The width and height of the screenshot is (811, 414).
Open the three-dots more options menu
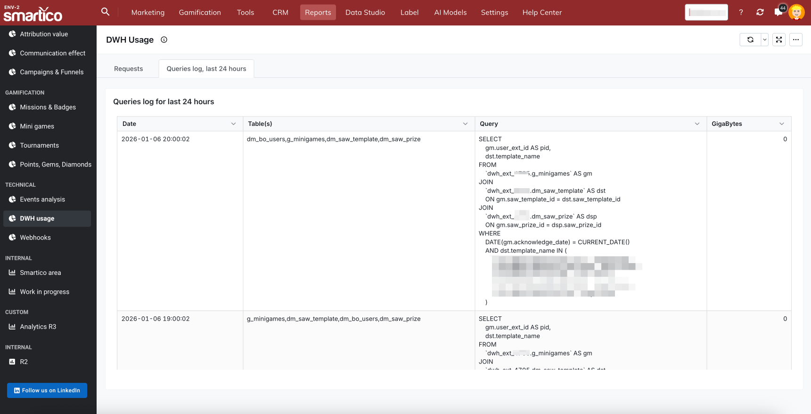(x=796, y=40)
